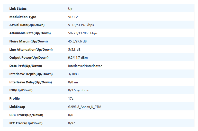198x131 pixels.
Task: Click the 'INP(Up/Down)' label
Action: pos(21,90)
